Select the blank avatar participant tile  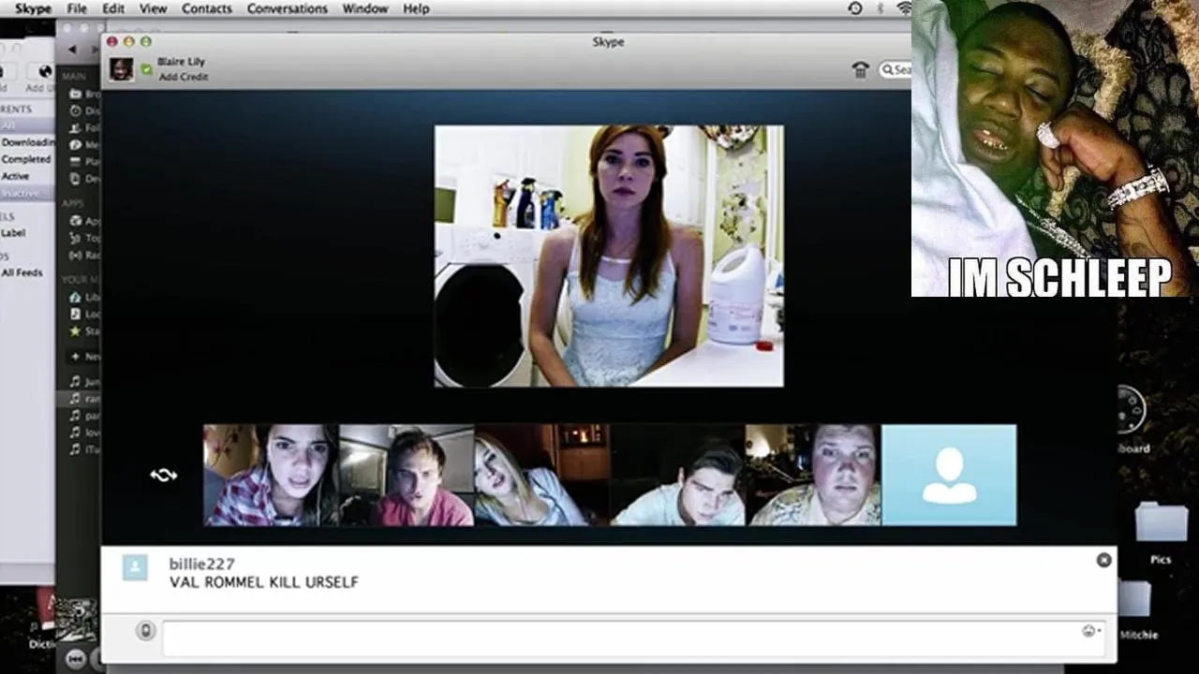pyautogui.click(x=949, y=475)
